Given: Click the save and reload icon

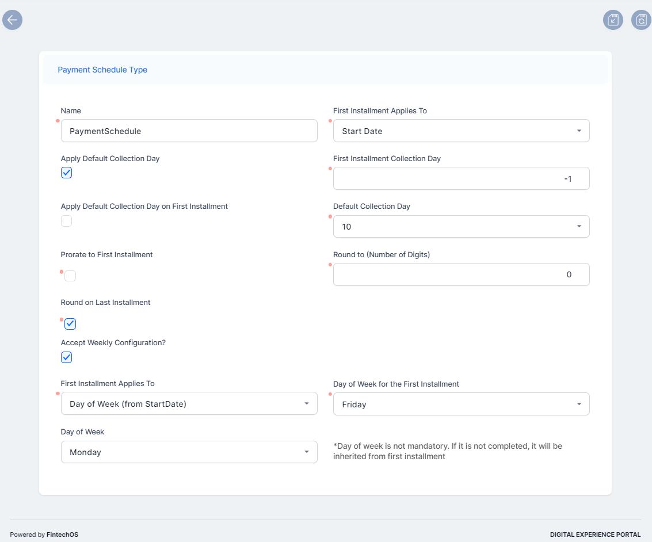Looking at the screenshot, I should point(641,20).
